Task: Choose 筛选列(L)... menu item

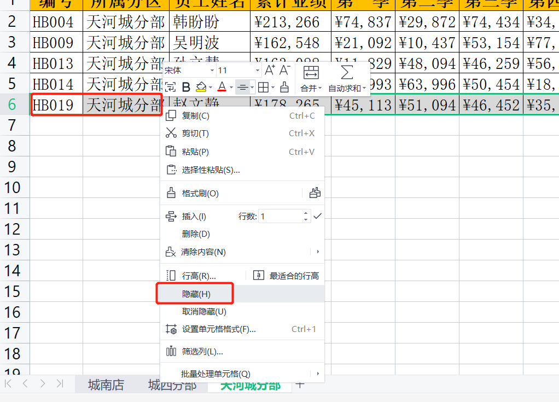Action: point(242,352)
